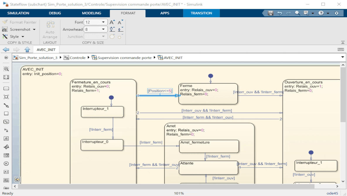Open the SIMULATION ribbon tab
Screen dimensions: 347x196
[18, 13]
